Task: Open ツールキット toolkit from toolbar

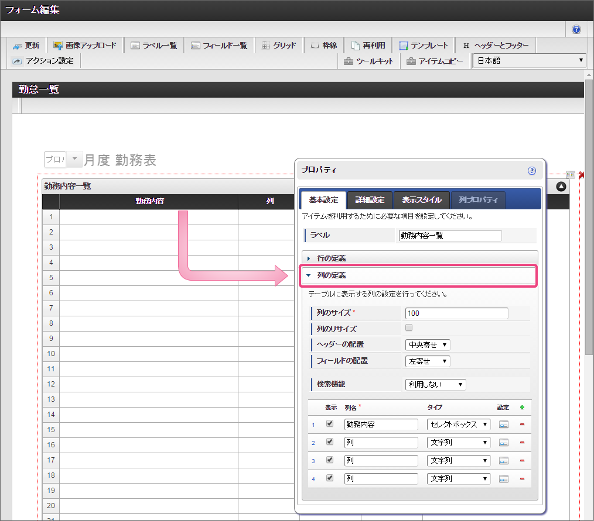Action: click(368, 61)
